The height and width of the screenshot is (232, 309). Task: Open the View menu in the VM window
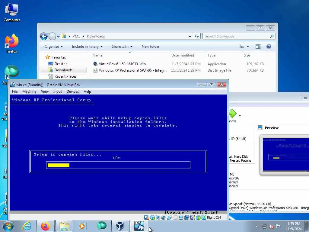coord(45,92)
